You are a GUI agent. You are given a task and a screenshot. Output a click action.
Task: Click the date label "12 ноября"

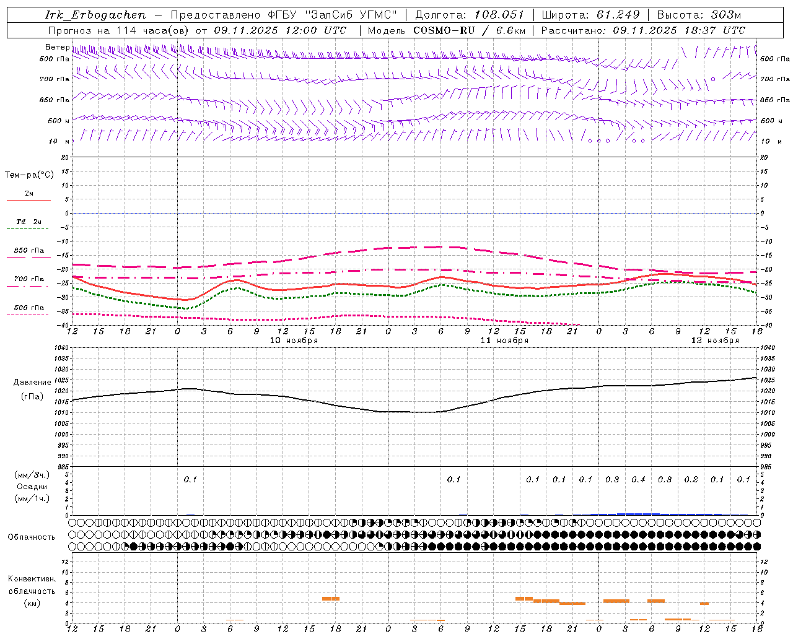pyautogui.click(x=715, y=341)
